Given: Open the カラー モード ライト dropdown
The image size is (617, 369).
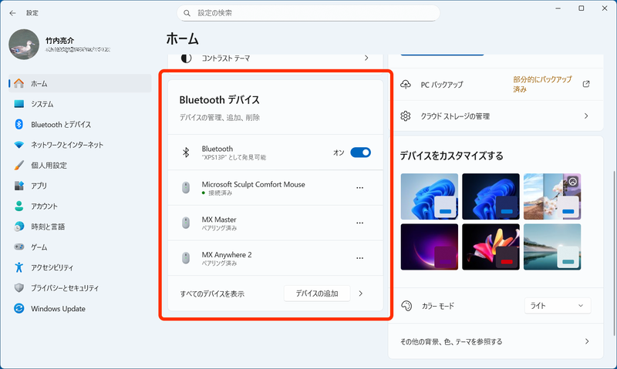Looking at the screenshot, I should point(558,305).
